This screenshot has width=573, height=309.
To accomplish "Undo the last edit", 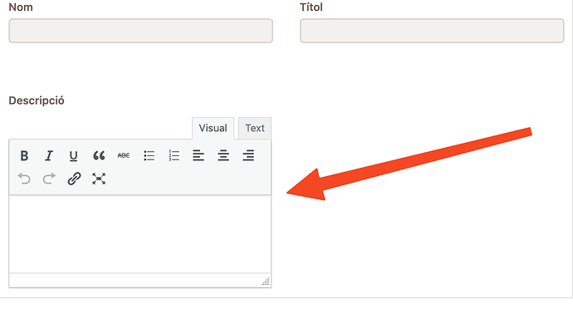I will 24,179.
